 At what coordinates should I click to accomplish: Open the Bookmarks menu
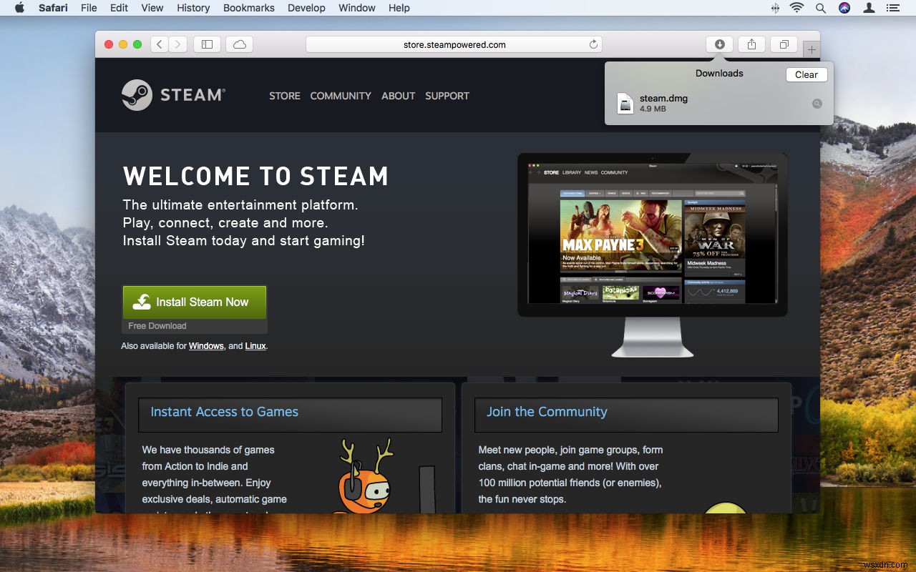[248, 8]
